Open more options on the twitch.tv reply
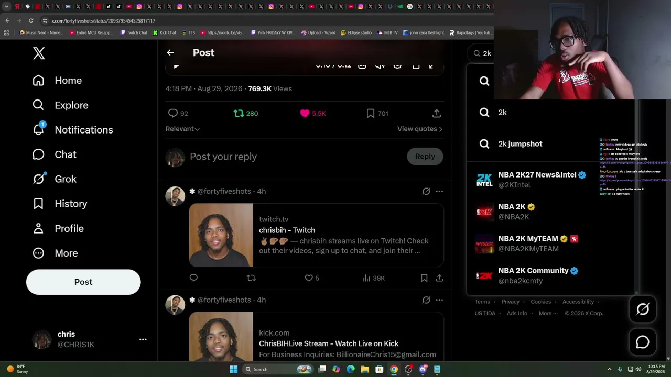The width and height of the screenshot is (671, 377). [439, 191]
